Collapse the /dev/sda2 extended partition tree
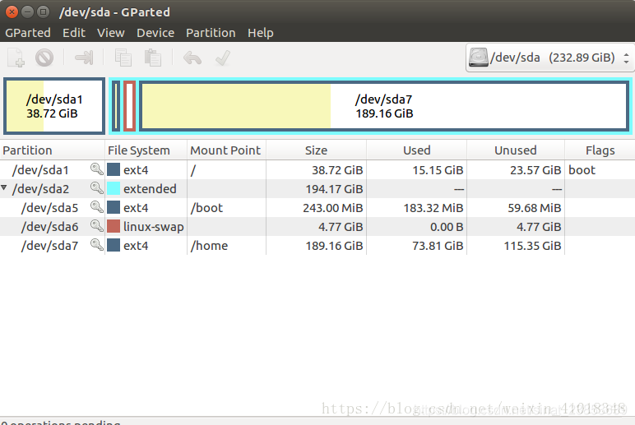The width and height of the screenshot is (635, 425). tap(4, 187)
